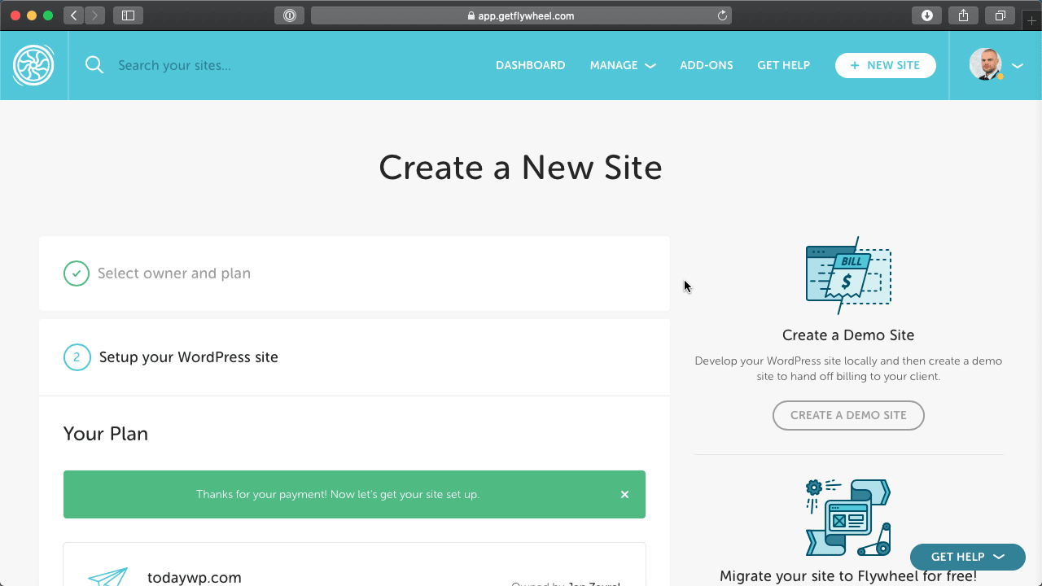Open Safari's downloads icon
Viewport: 1042px width, 586px height.
(926, 15)
